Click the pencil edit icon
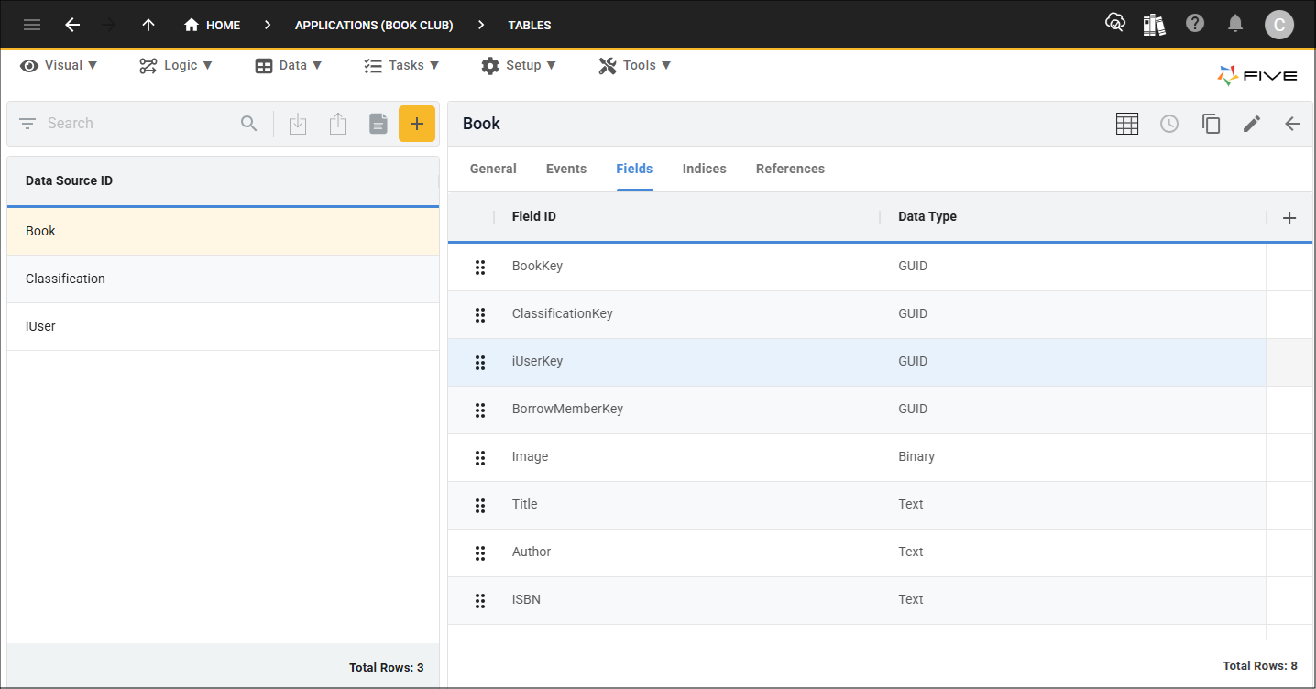 1252,124
